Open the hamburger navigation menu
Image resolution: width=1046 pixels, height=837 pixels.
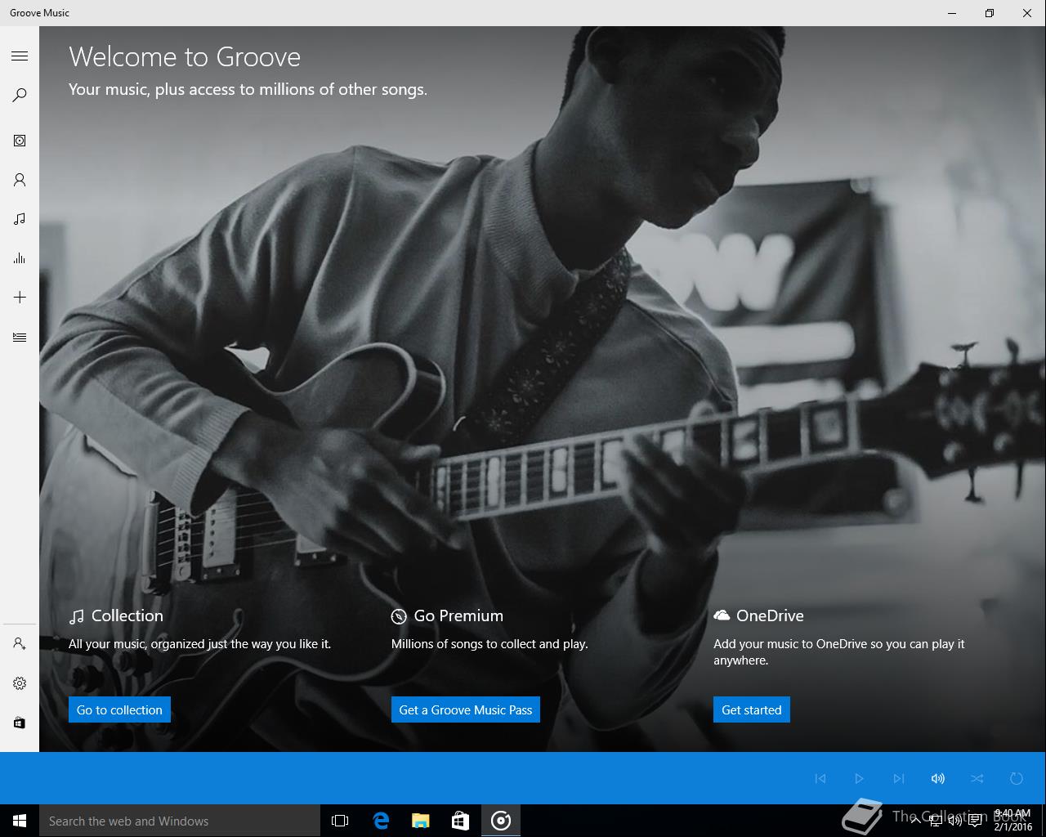click(20, 56)
